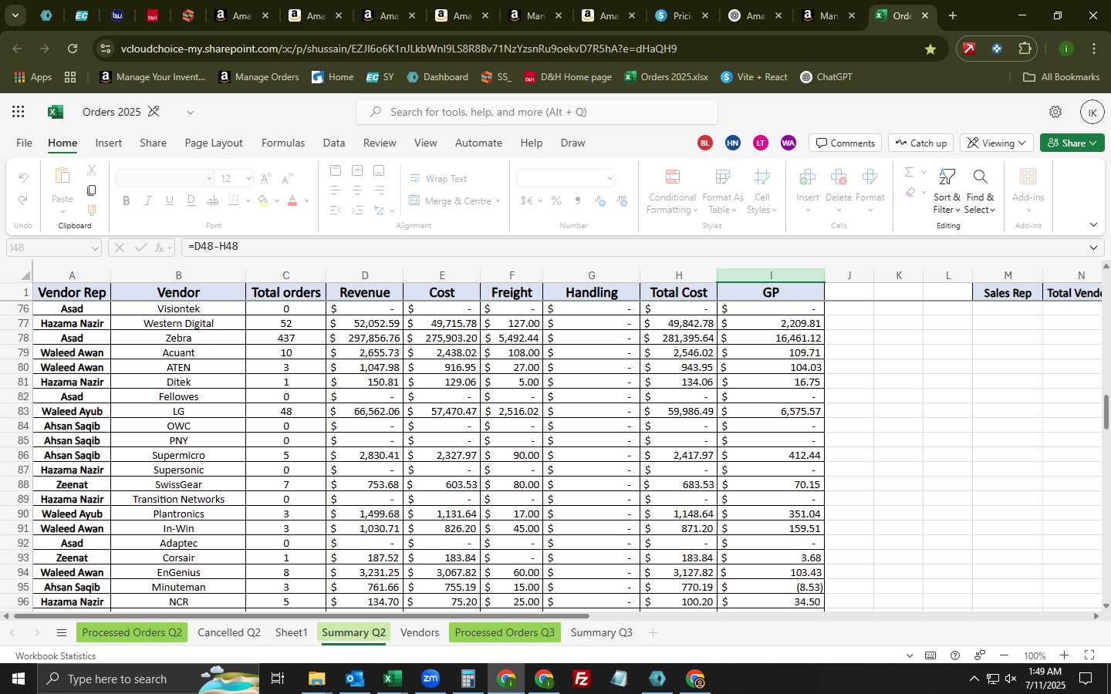Viewport: 1111px width, 694px height.
Task: Click the Catch up button
Action: click(x=921, y=143)
